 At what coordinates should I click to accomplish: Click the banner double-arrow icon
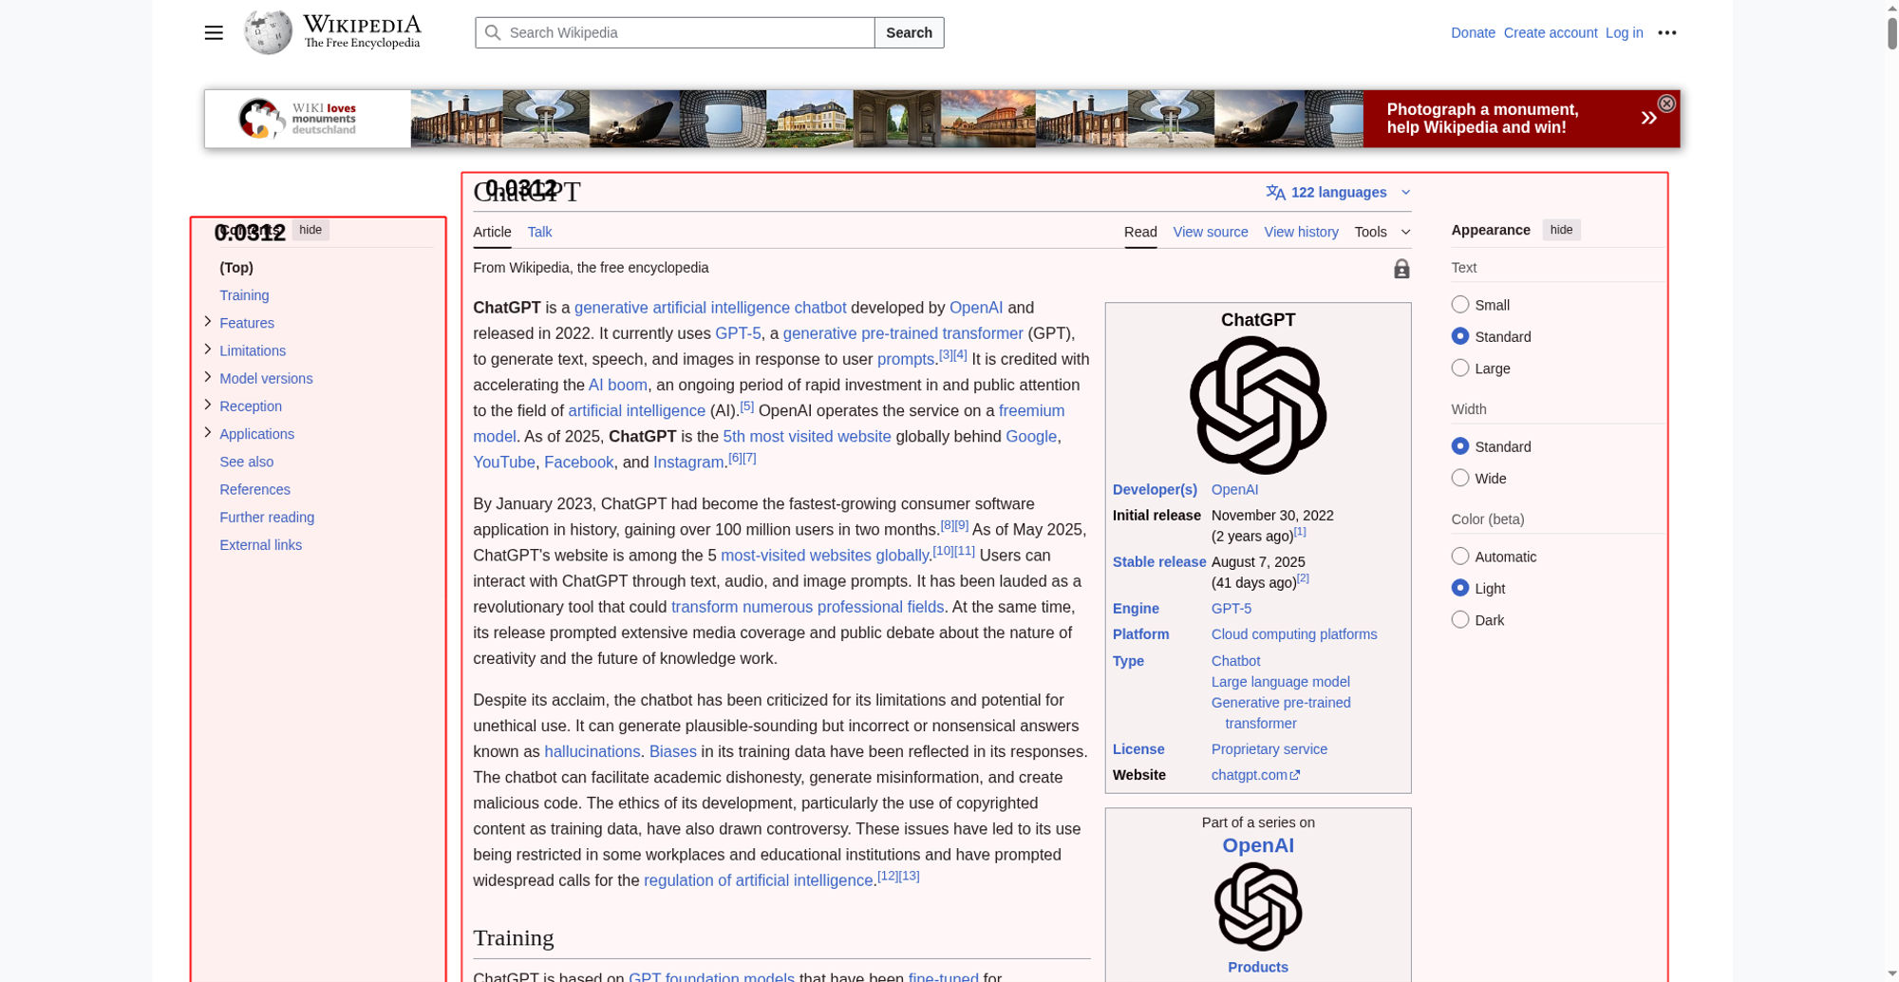1649,118
